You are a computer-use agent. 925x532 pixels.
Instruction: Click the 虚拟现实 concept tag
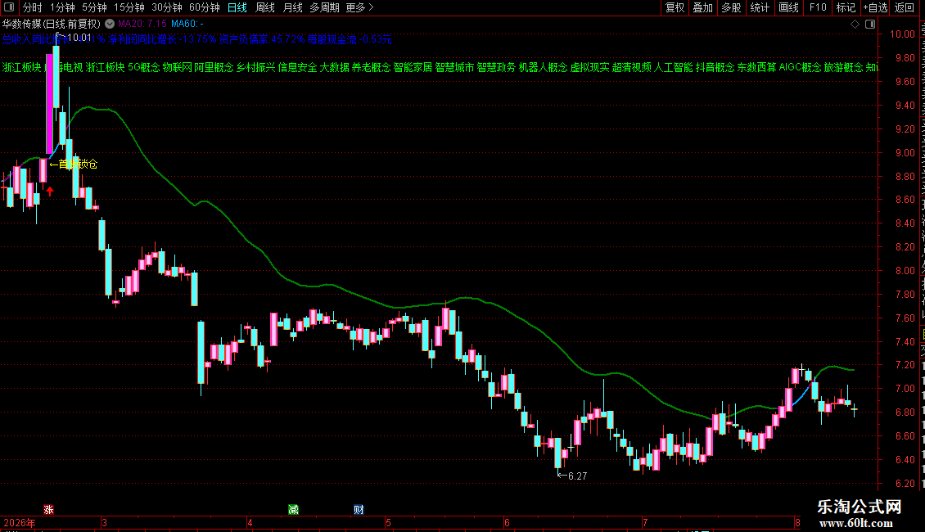589,67
